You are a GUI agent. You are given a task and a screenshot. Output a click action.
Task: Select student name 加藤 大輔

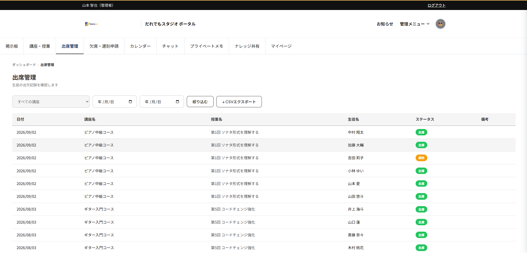pyautogui.click(x=356, y=145)
